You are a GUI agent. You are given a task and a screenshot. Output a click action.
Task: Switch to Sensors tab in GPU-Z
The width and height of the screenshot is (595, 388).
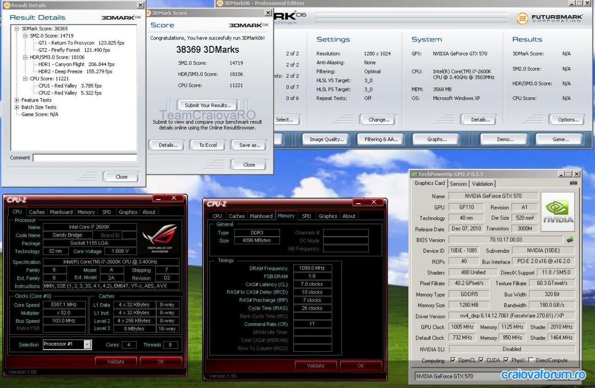[458, 184]
